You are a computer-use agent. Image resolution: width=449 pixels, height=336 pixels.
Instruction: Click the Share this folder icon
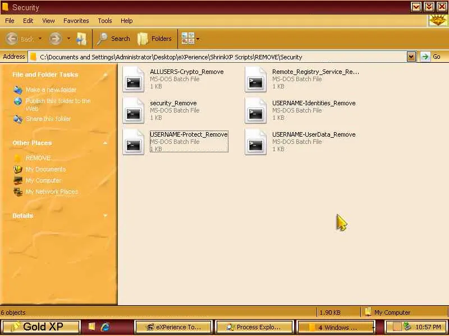(18, 119)
